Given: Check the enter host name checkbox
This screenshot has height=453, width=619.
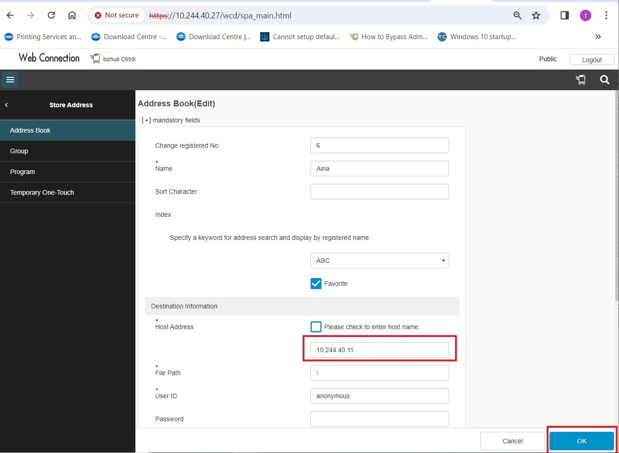Looking at the screenshot, I should 316,327.
